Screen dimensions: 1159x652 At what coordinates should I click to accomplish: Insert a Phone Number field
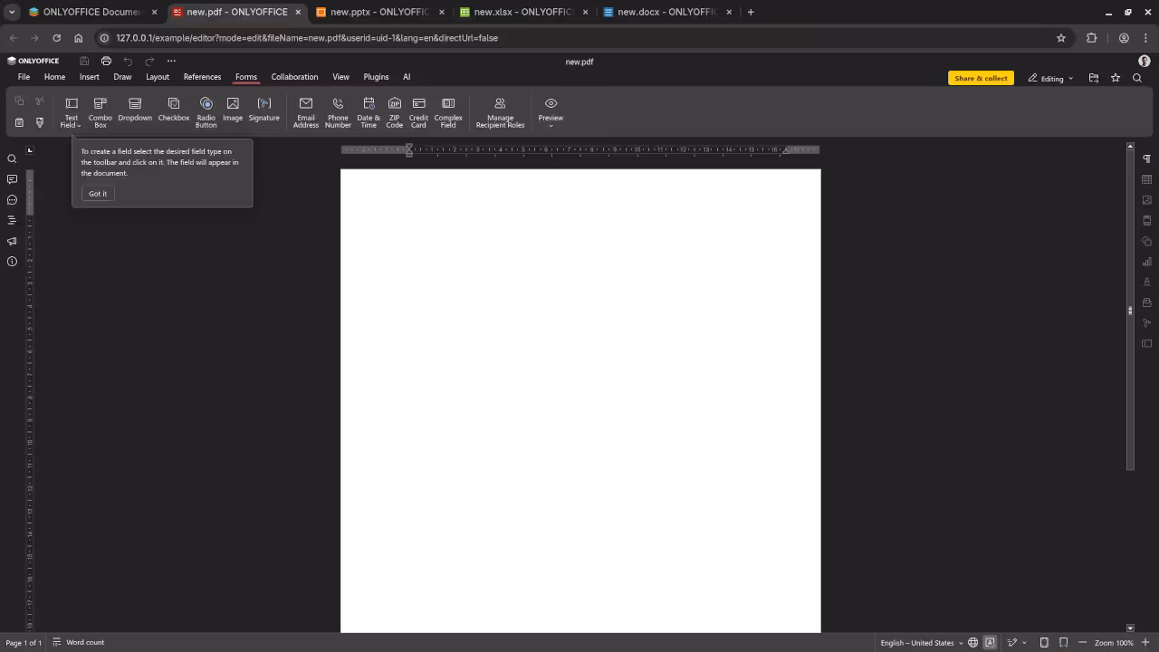(338, 110)
